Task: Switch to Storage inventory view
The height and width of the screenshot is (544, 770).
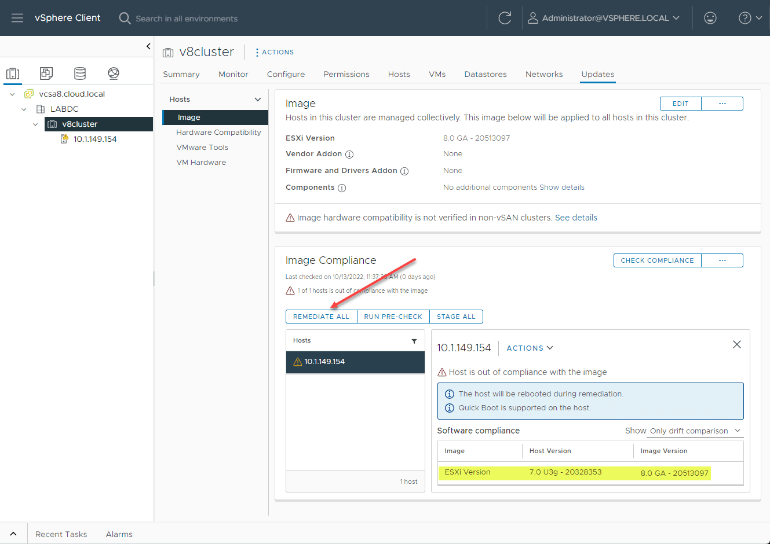Action: coord(80,73)
